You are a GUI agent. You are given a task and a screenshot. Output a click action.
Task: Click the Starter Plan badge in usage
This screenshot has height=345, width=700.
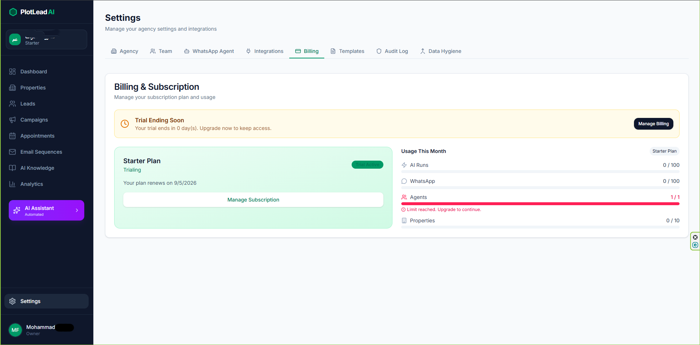click(x=664, y=151)
